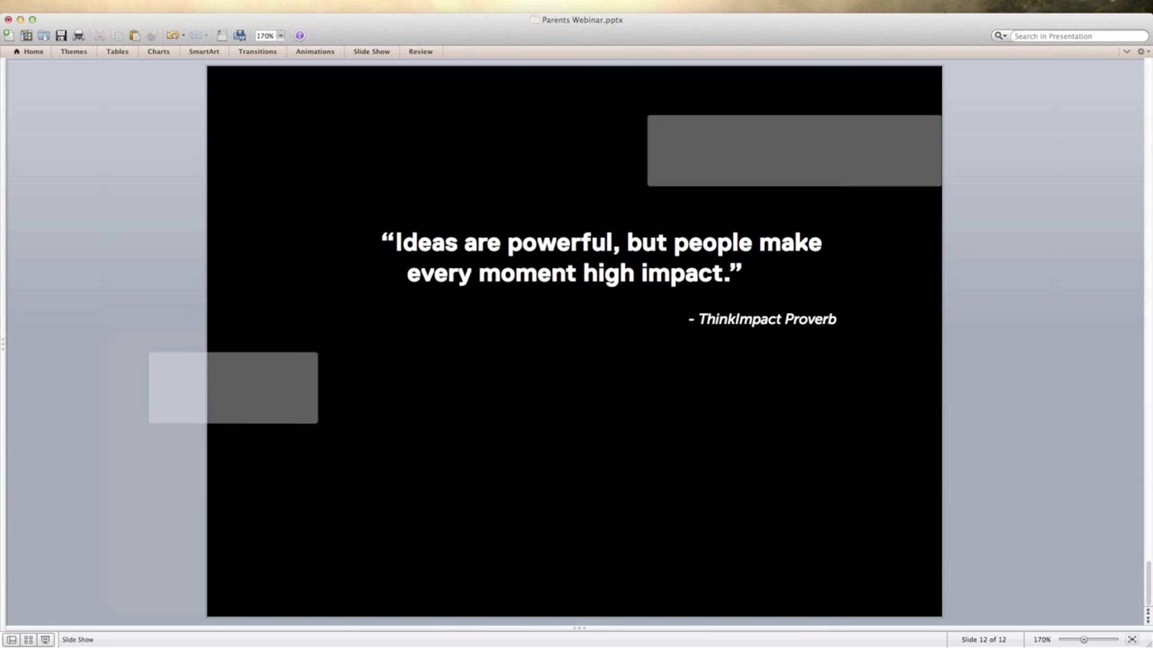Open the ribbon settings gear menu
The height and width of the screenshot is (648, 1153).
click(1142, 51)
